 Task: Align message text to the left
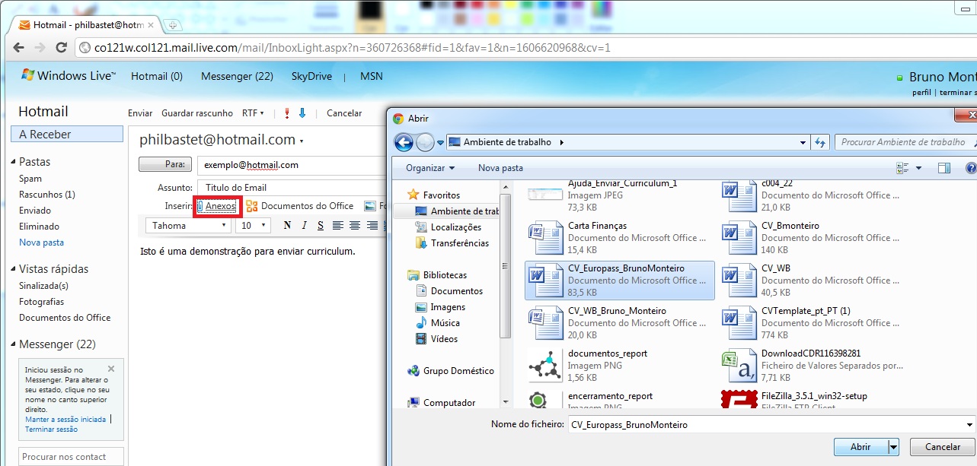337,225
